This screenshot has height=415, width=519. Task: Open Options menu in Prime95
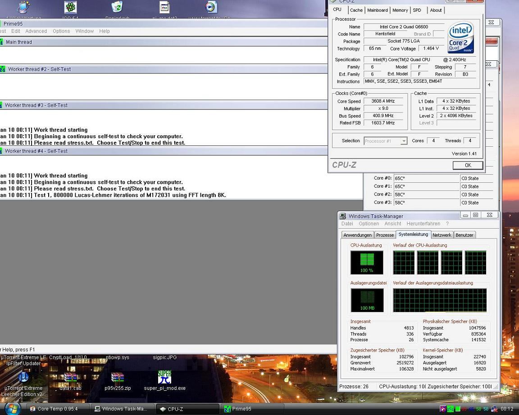click(61, 31)
